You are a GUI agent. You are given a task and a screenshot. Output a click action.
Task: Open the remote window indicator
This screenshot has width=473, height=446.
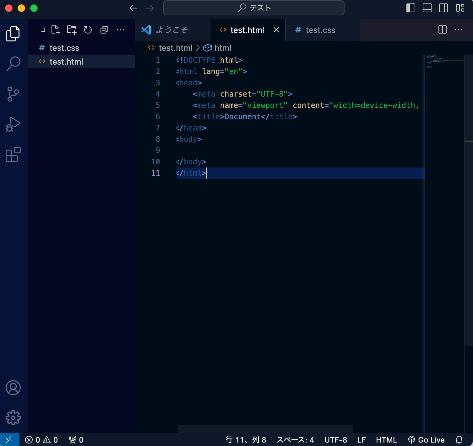(9, 439)
